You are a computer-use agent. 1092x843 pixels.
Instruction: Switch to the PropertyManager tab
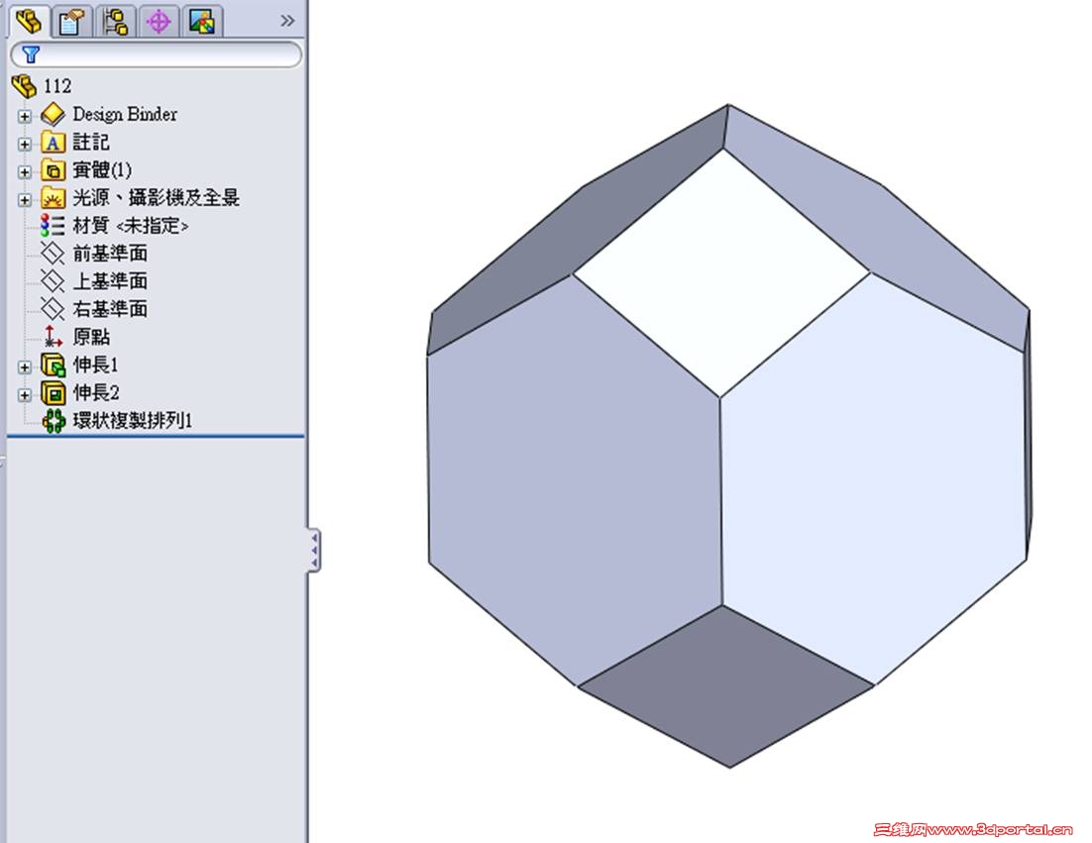(71, 21)
